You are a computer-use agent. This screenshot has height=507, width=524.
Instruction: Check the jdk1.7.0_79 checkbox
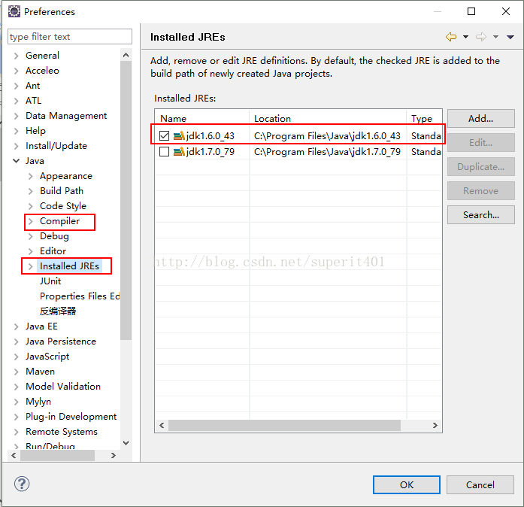click(164, 152)
